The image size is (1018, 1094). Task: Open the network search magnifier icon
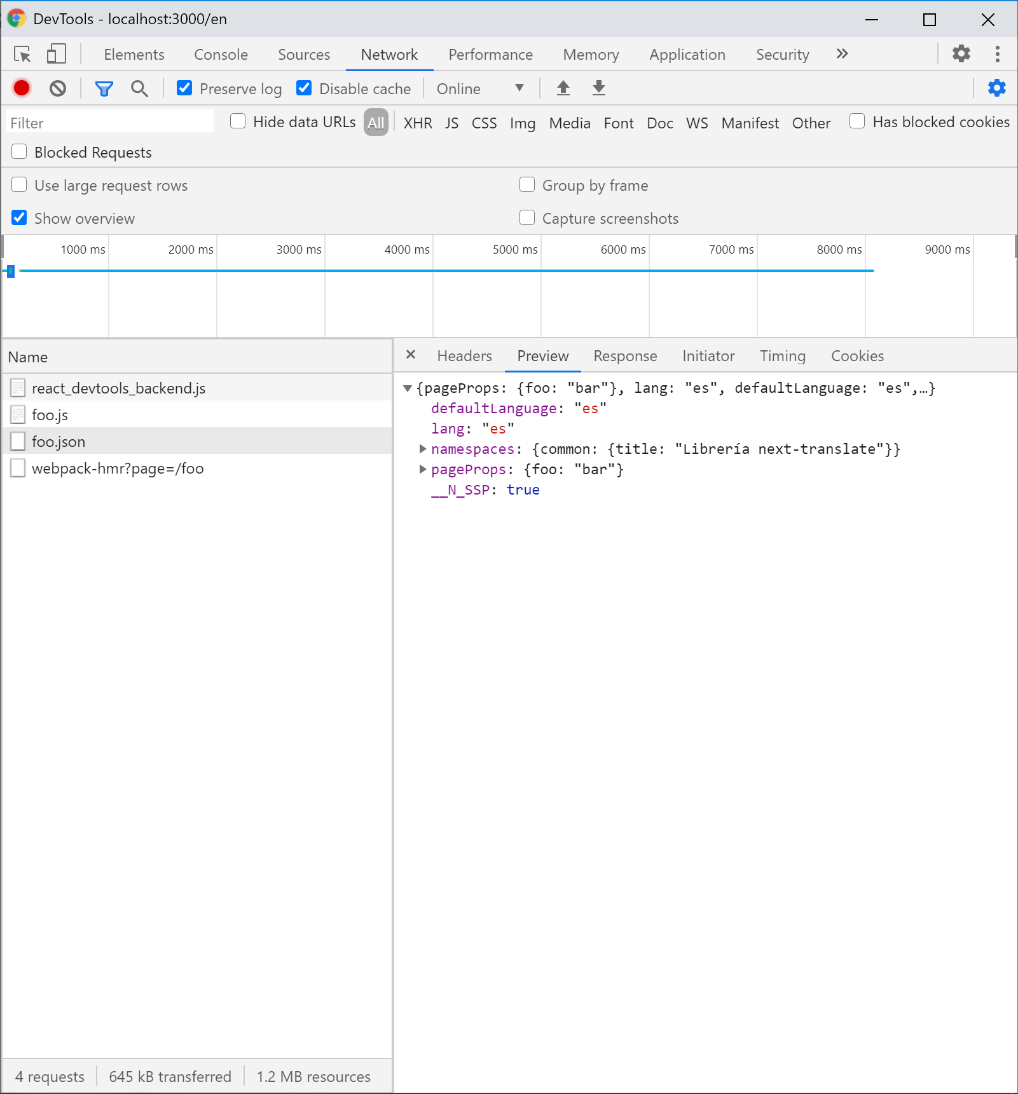(x=139, y=88)
